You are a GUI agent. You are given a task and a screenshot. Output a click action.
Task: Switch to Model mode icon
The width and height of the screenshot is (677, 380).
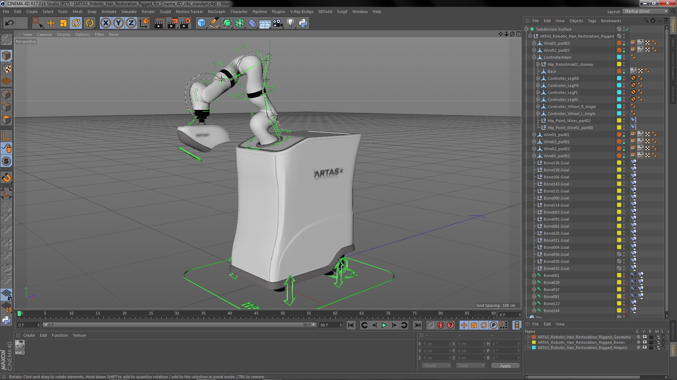[x=6, y=56]
